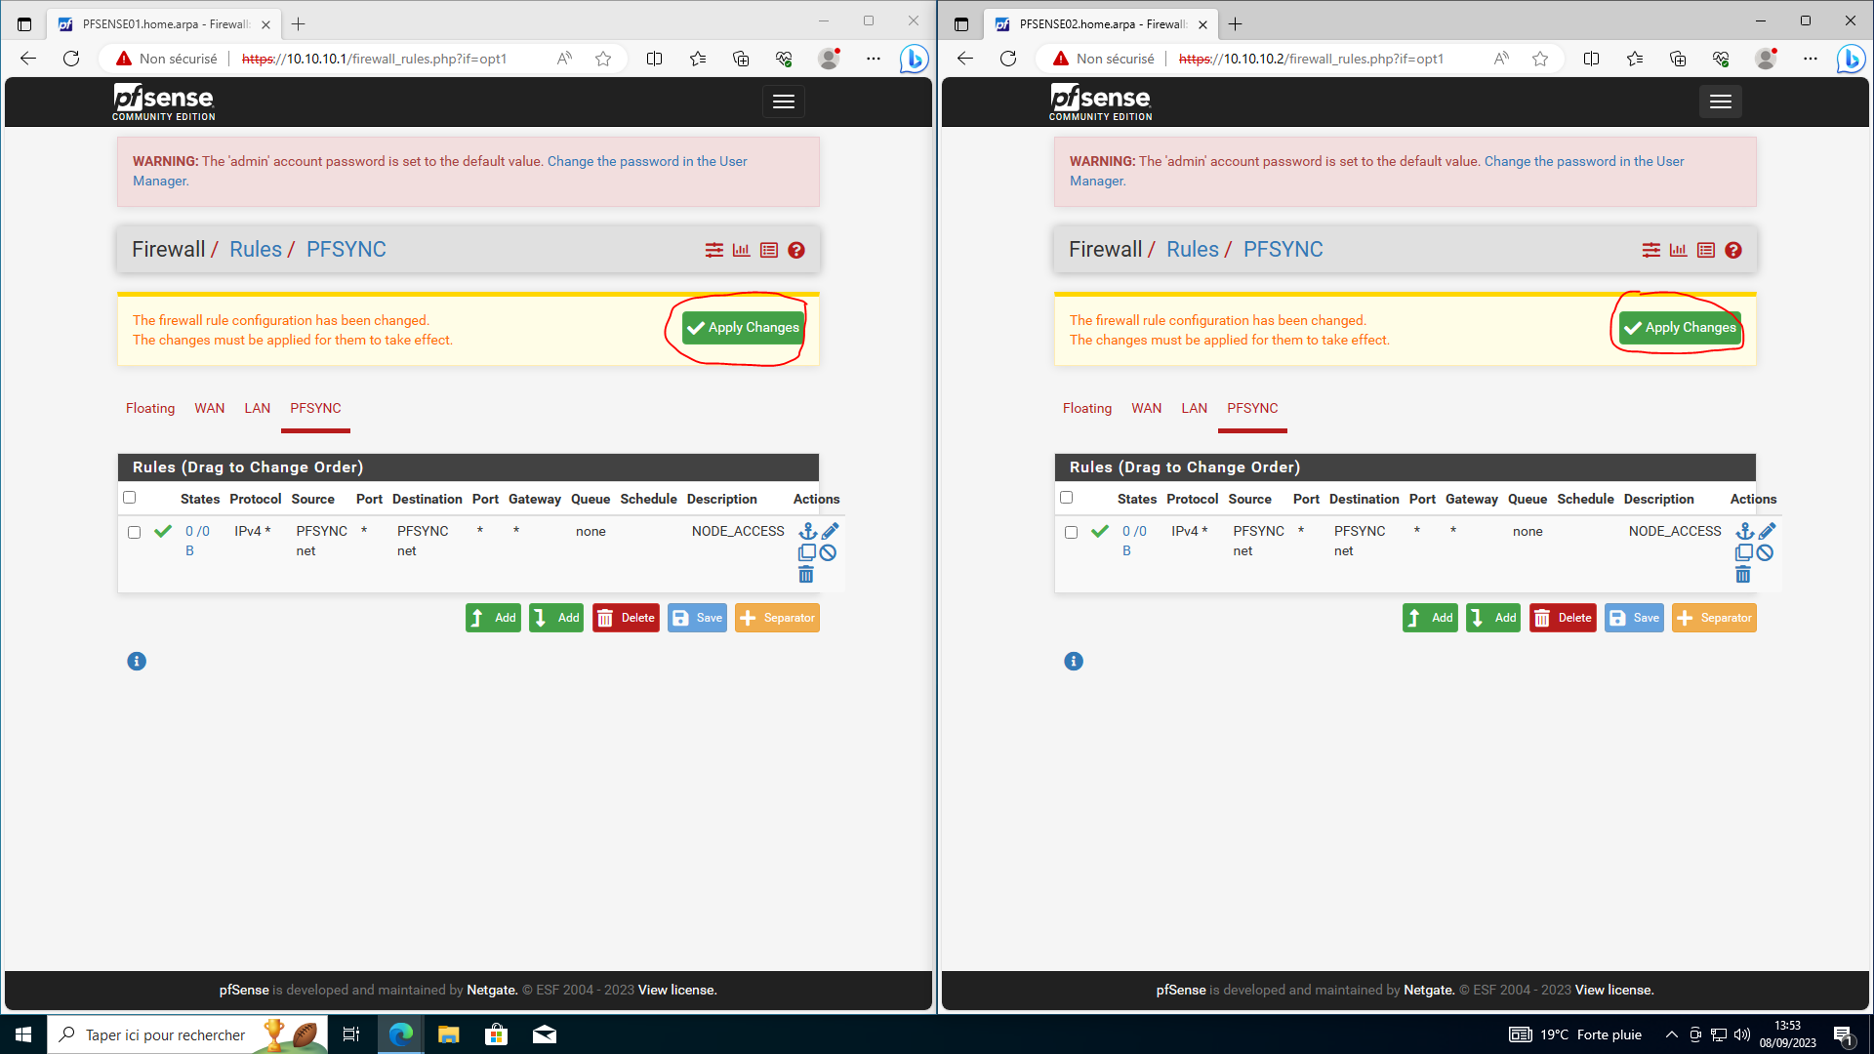Click anchor icon in PFSENSE01 rule actions
Screen dimensions: 1874x1054
[x=807, y=531]
